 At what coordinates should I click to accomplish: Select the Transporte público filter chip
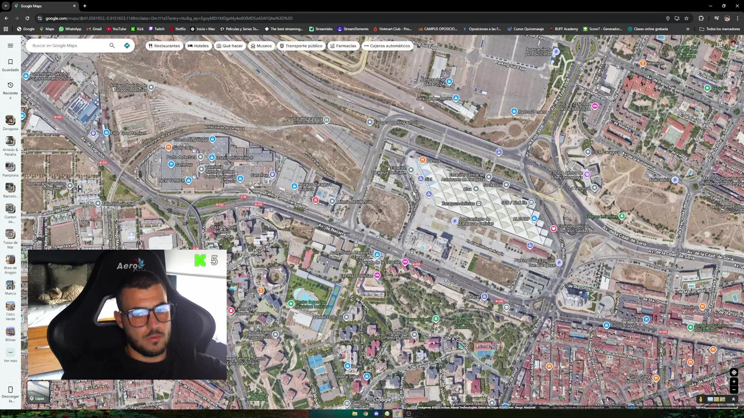301,45
